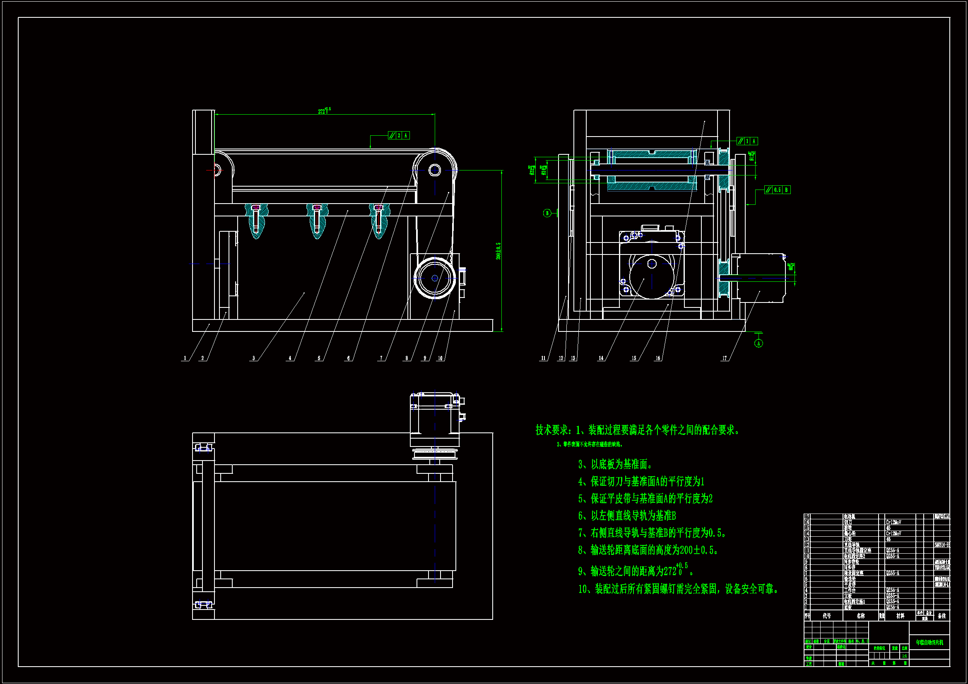Click technical requirement 10 about fastening bolts
This screenshot has height=684, width=968.
coord(678,589)
